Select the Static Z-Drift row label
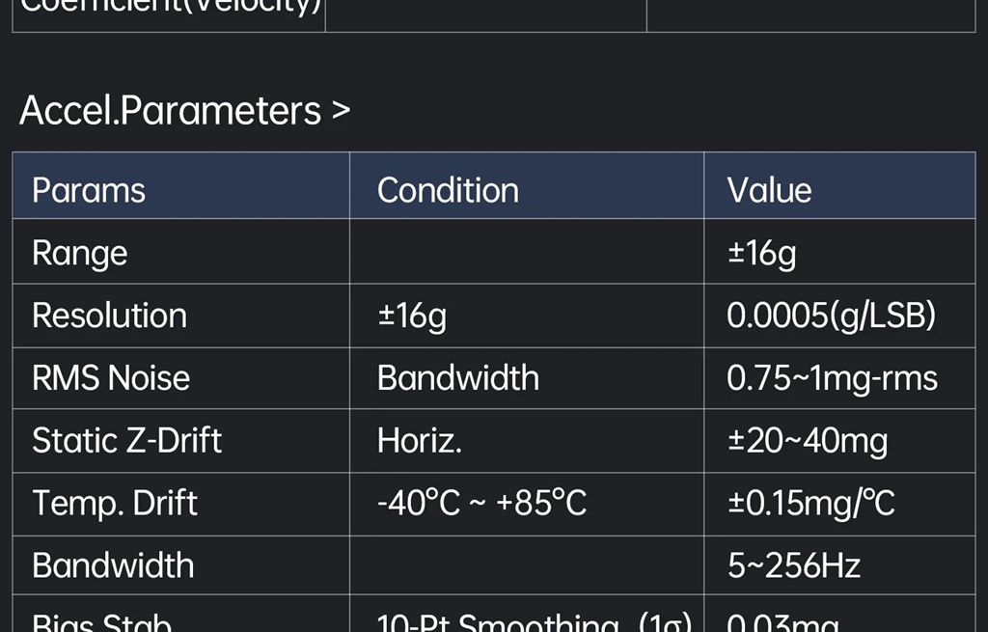 pyautogui.click(x=126, y=441)
